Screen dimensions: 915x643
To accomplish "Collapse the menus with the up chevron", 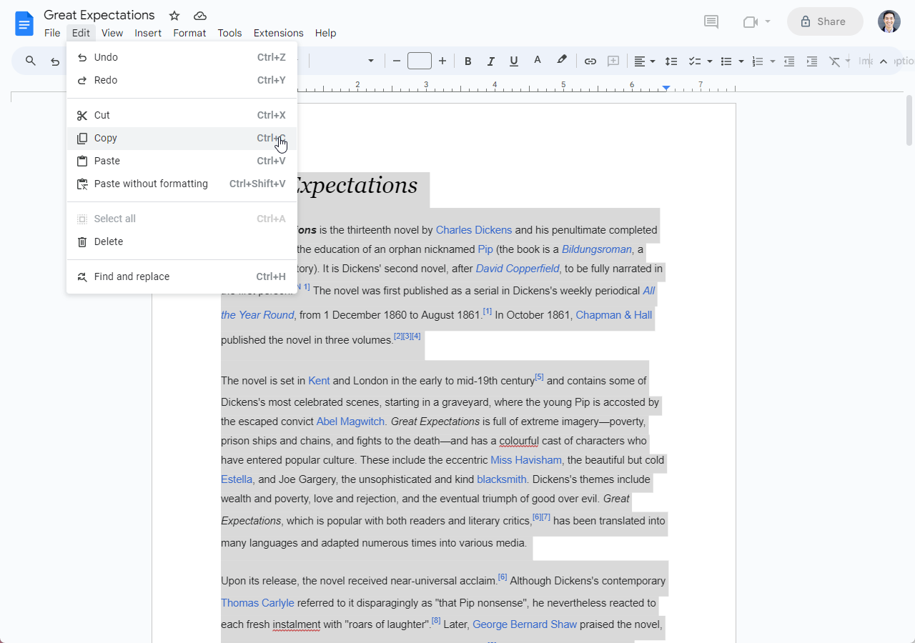I will click(884, 61).
